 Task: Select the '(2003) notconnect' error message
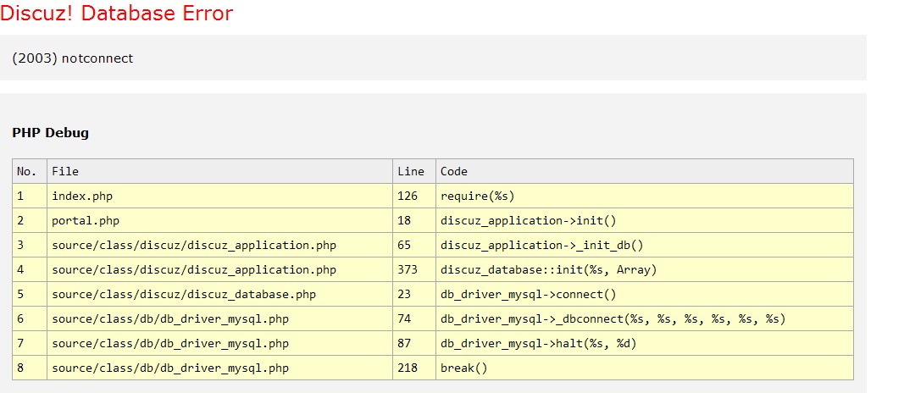tap(72, 58)
